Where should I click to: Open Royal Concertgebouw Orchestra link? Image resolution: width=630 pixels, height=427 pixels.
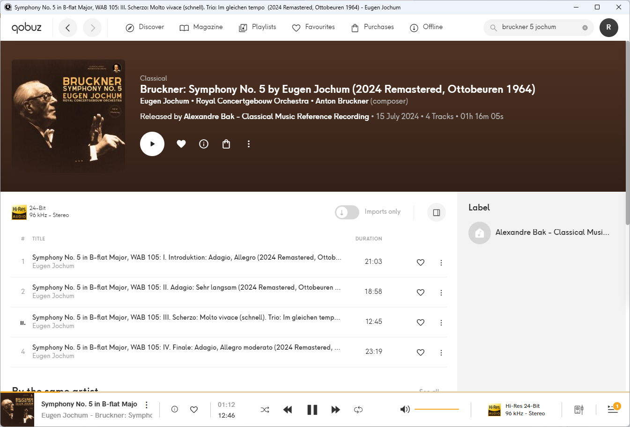click(x=252, y=101)
